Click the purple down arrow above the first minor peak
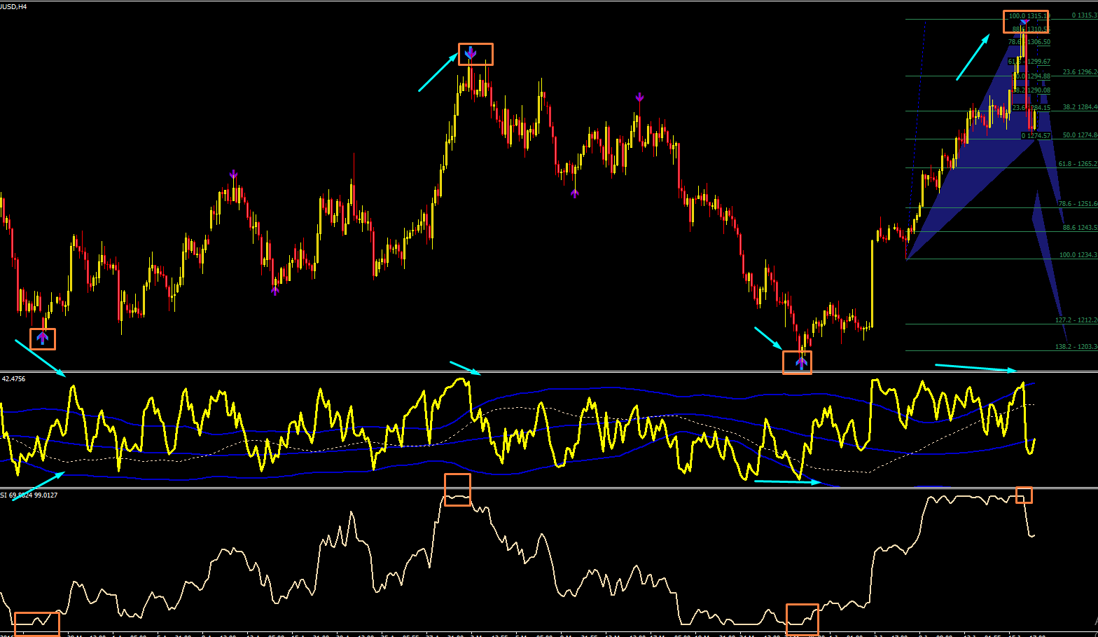Image resolution: width=1098 pixels, height=637 pixels. [x=233, y=174]
